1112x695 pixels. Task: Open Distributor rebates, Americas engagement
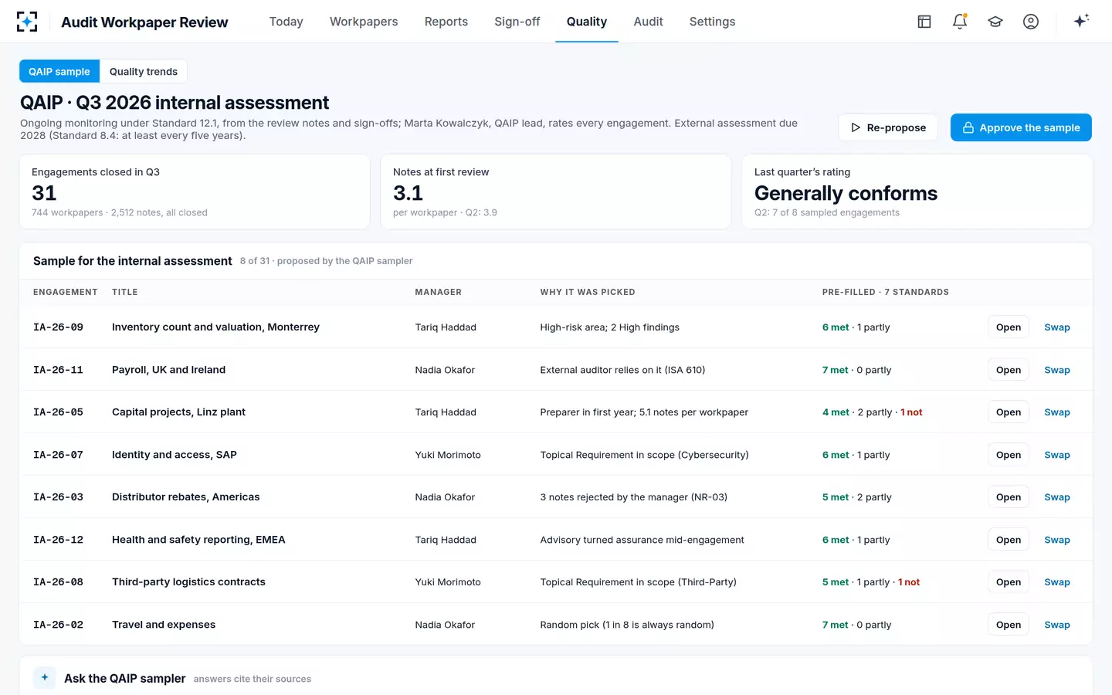(x=1009, y=497)
